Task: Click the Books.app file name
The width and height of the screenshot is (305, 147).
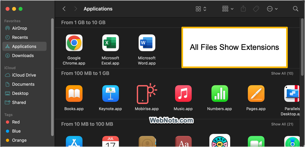Action: [74, 109]
